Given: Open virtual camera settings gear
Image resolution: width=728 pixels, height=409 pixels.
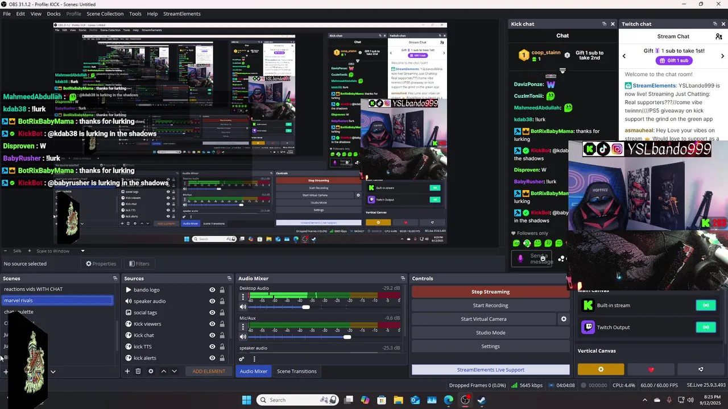Looking at the screenshot, I should (x=564, y=319).
